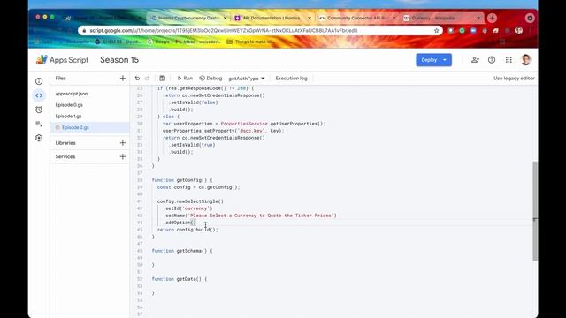This screenshot has height=318, width=566.
Task: Open a new browser tab
Action: coord(492,18)
